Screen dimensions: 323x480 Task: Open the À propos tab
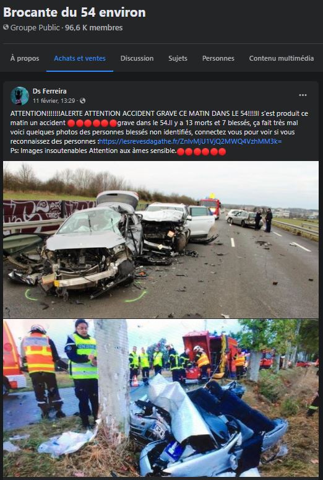pos(25,58)
